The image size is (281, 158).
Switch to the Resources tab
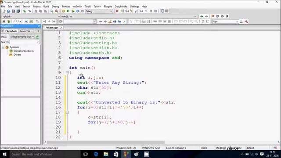coord(25,31)
